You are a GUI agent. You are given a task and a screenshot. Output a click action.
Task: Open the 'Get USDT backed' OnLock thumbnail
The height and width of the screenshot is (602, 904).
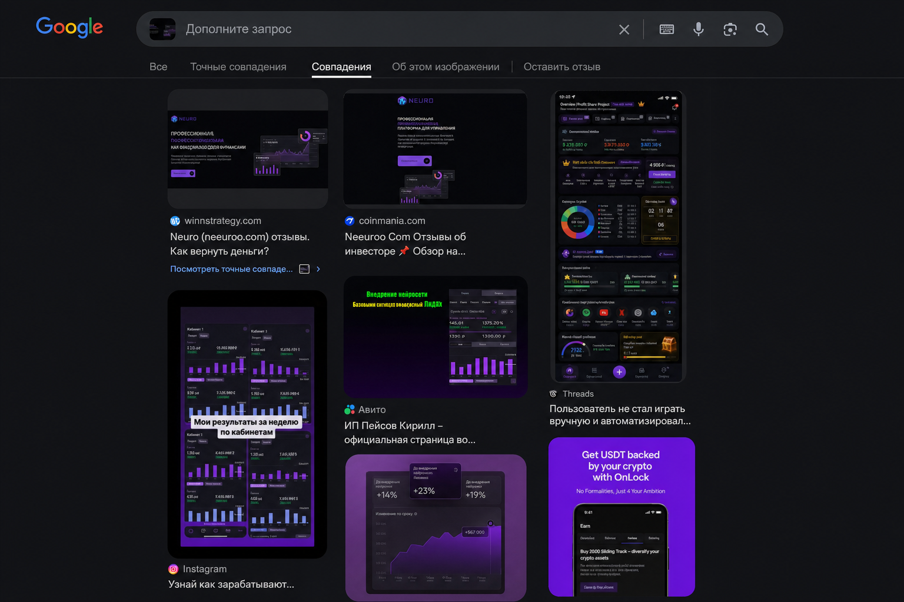tap(621, 517)
